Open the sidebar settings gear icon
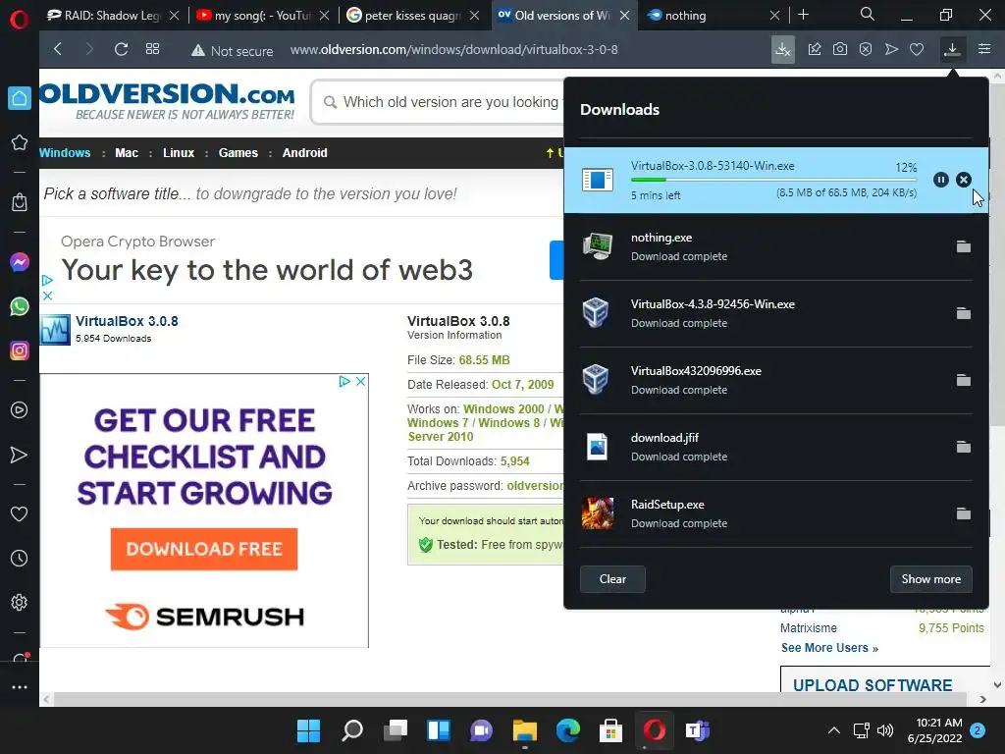The height and width of the screenshot is (754, 1005). tap(20, 603)
